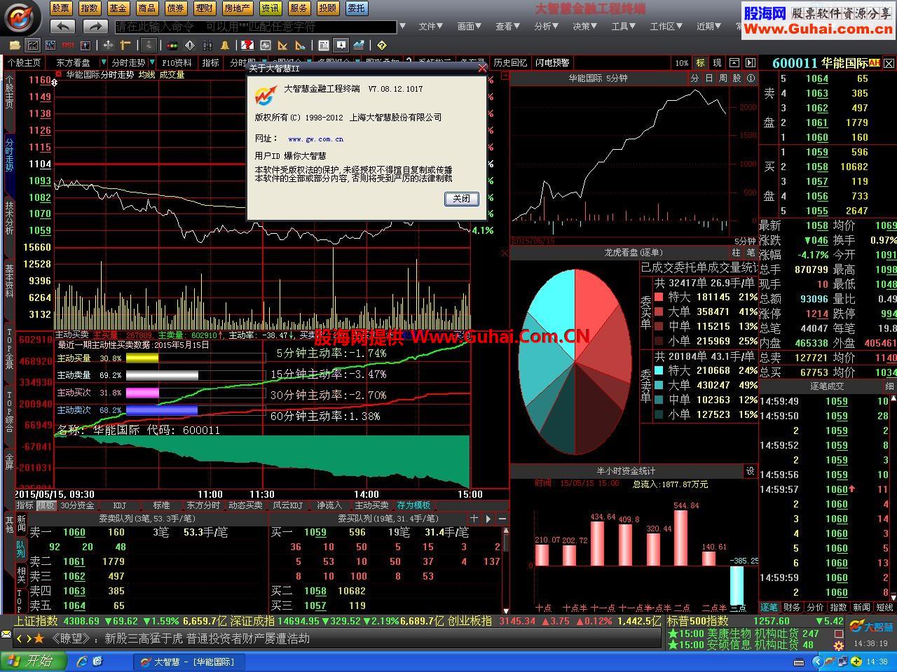Click the 基金 category button
The image size is (897, 672).
pyautogui.click(x=118, y=8)
